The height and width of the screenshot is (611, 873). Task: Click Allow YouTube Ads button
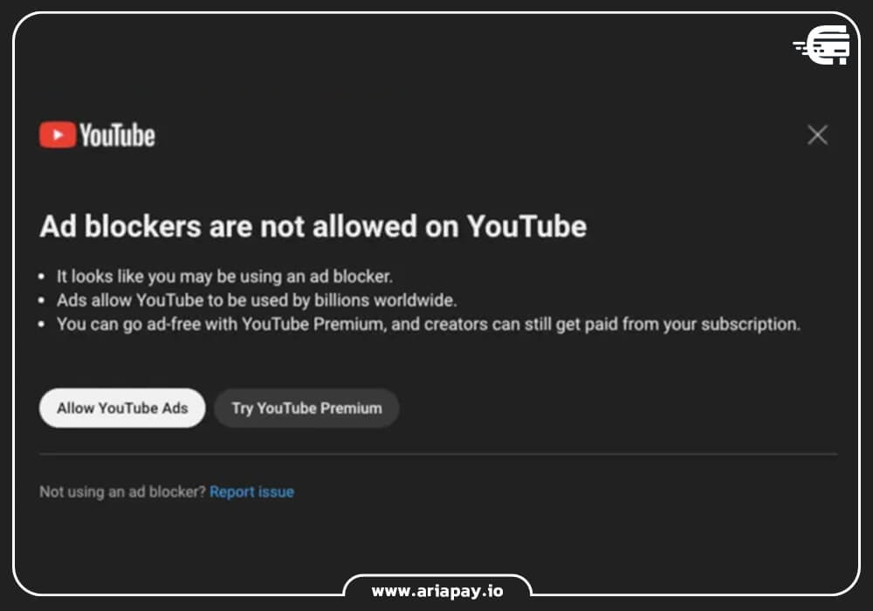(122, 408)
